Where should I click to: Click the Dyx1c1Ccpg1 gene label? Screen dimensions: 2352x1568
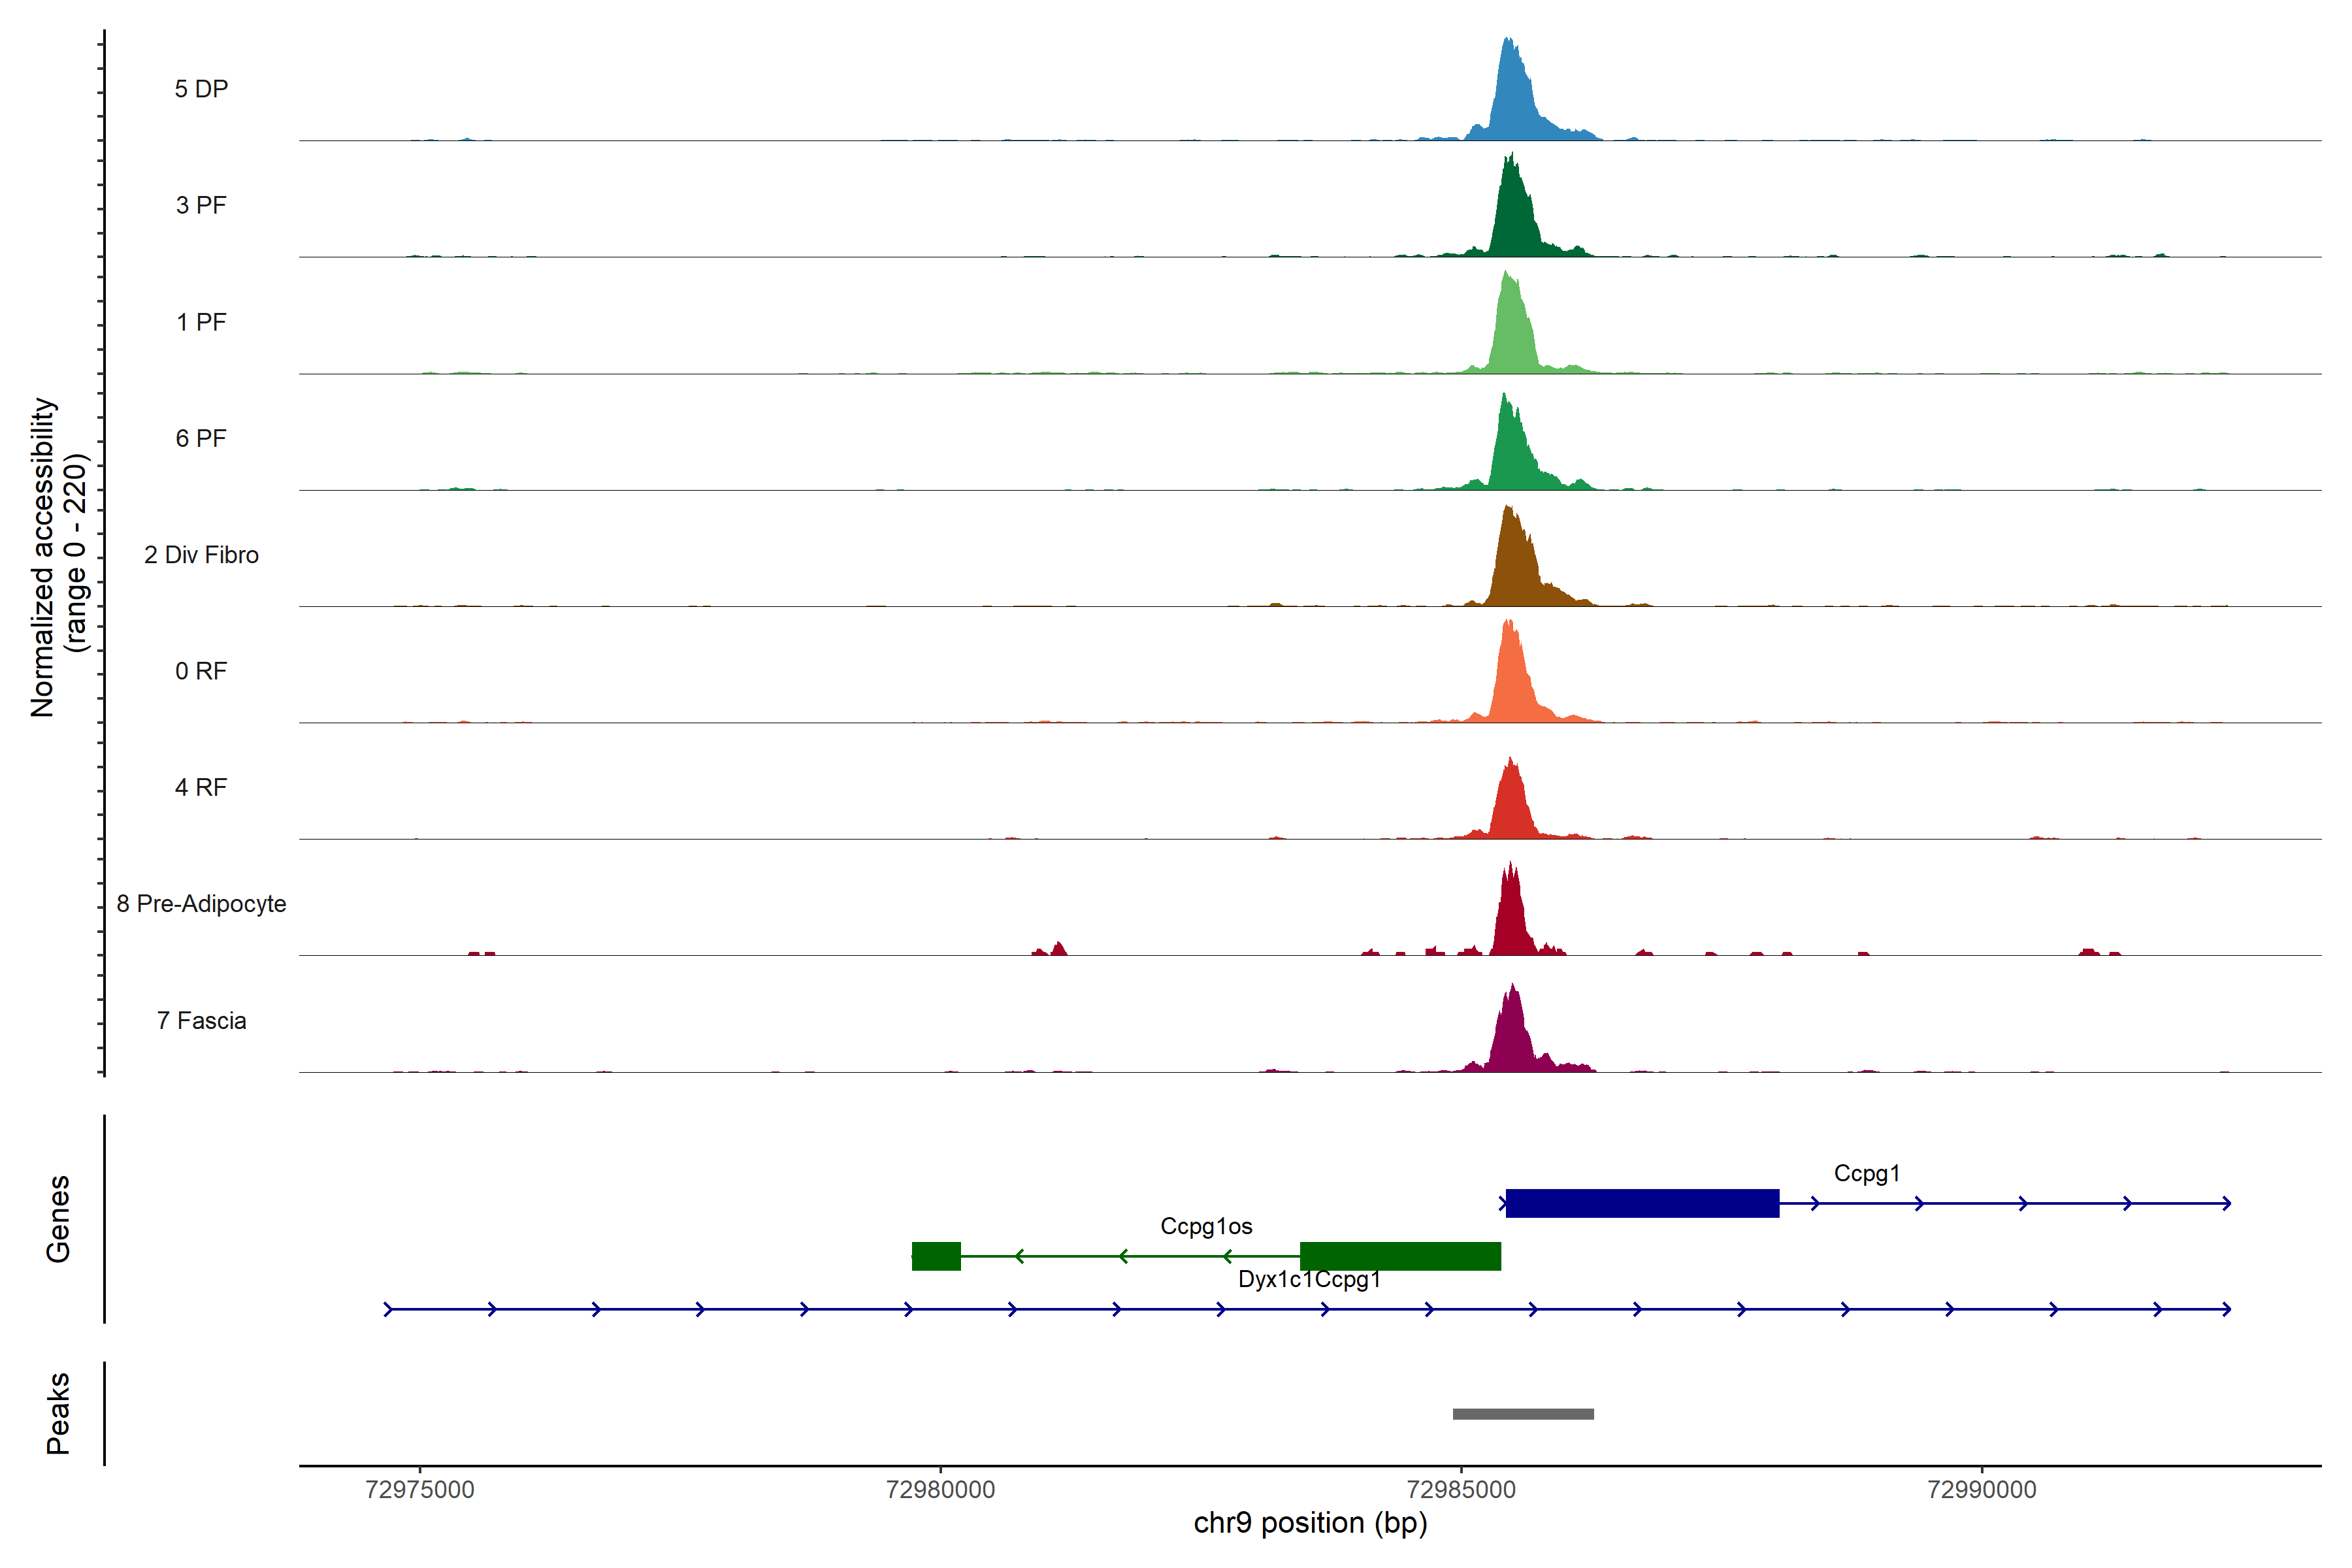tap(1309, 1279)
